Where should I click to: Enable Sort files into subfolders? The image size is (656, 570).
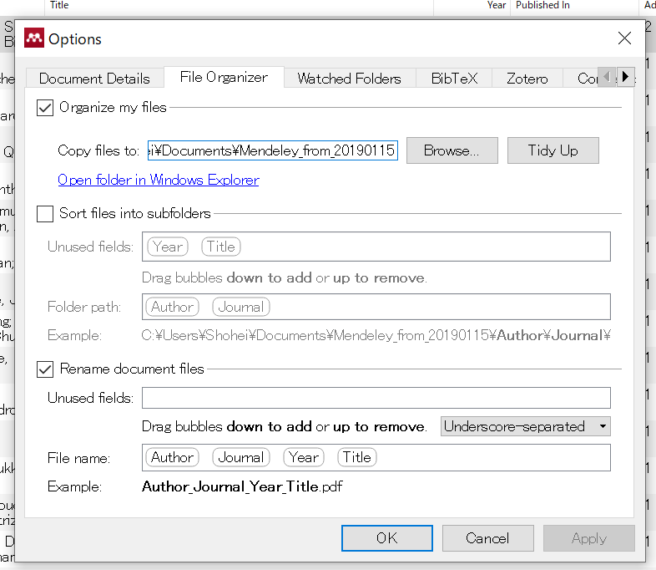click(x=45, y=214)
